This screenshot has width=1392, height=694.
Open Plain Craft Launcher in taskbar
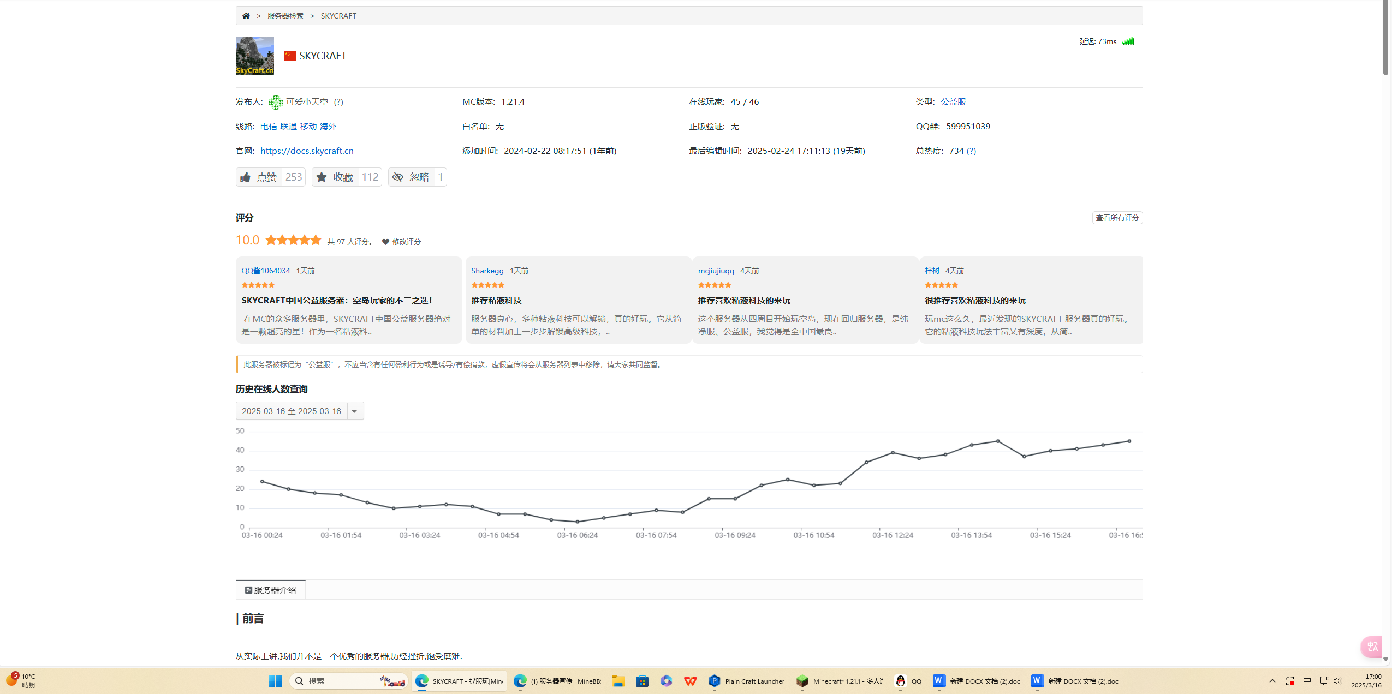(x=746, y=681)
